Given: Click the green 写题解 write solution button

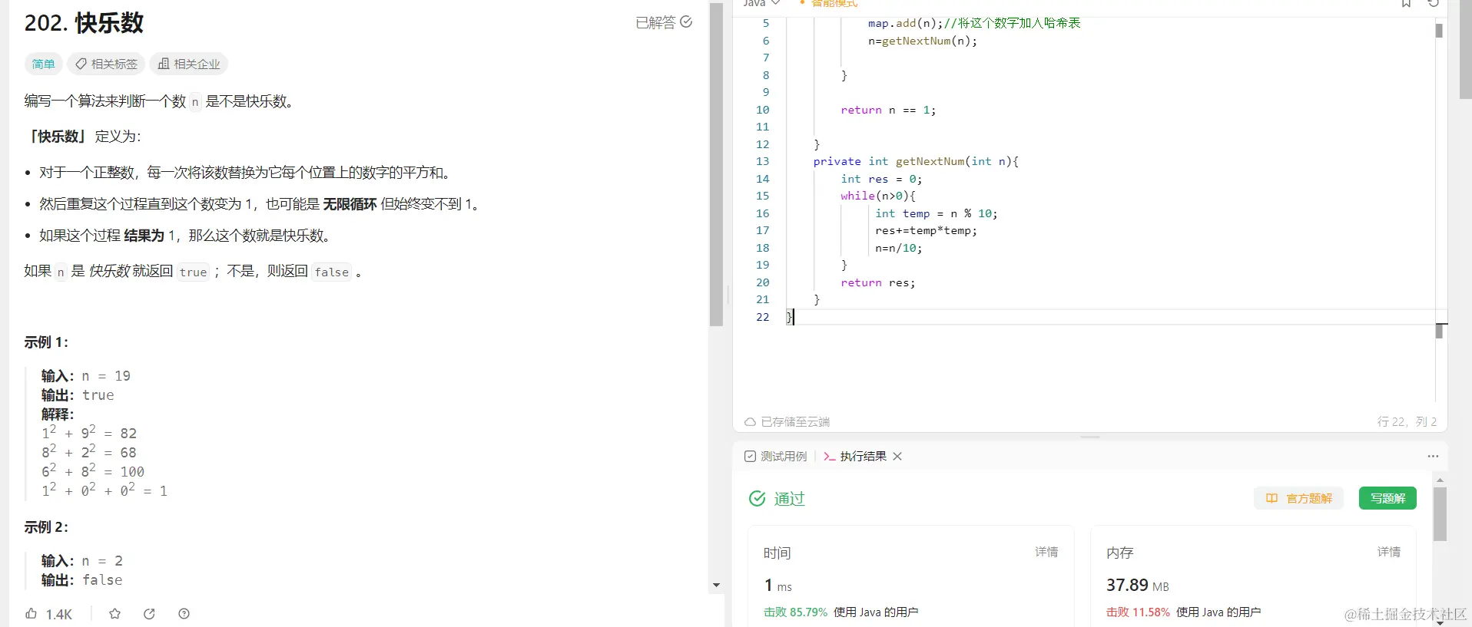Looking at the screenshot, I should 1387,498.
